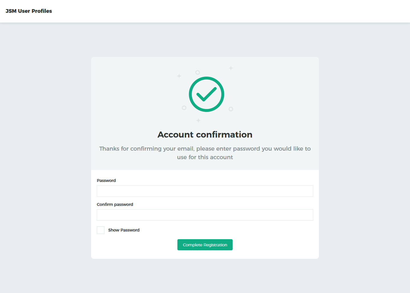Click the gray page background outside the card
Screen dimensions: 410x293
coord(46,142)
